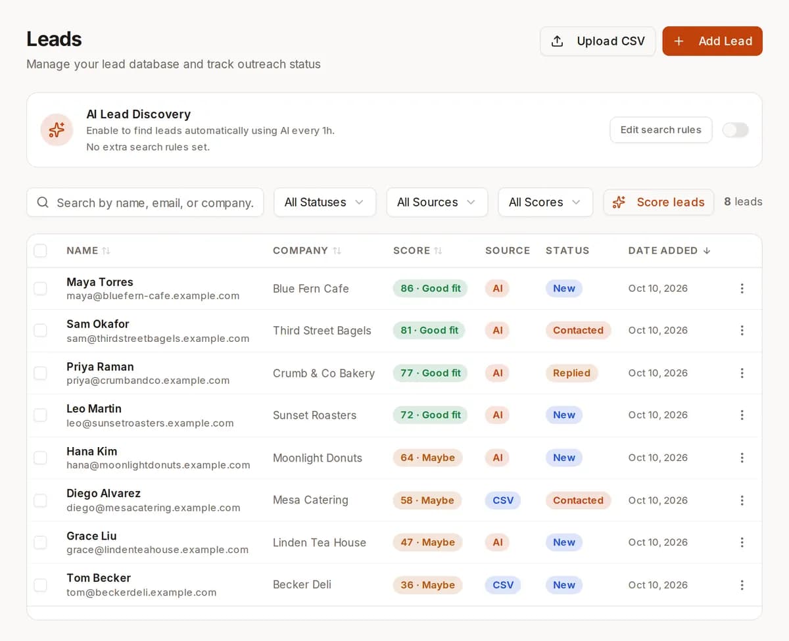Click the email grace@lindenteahouse.example.com

[x=158, y=550]
